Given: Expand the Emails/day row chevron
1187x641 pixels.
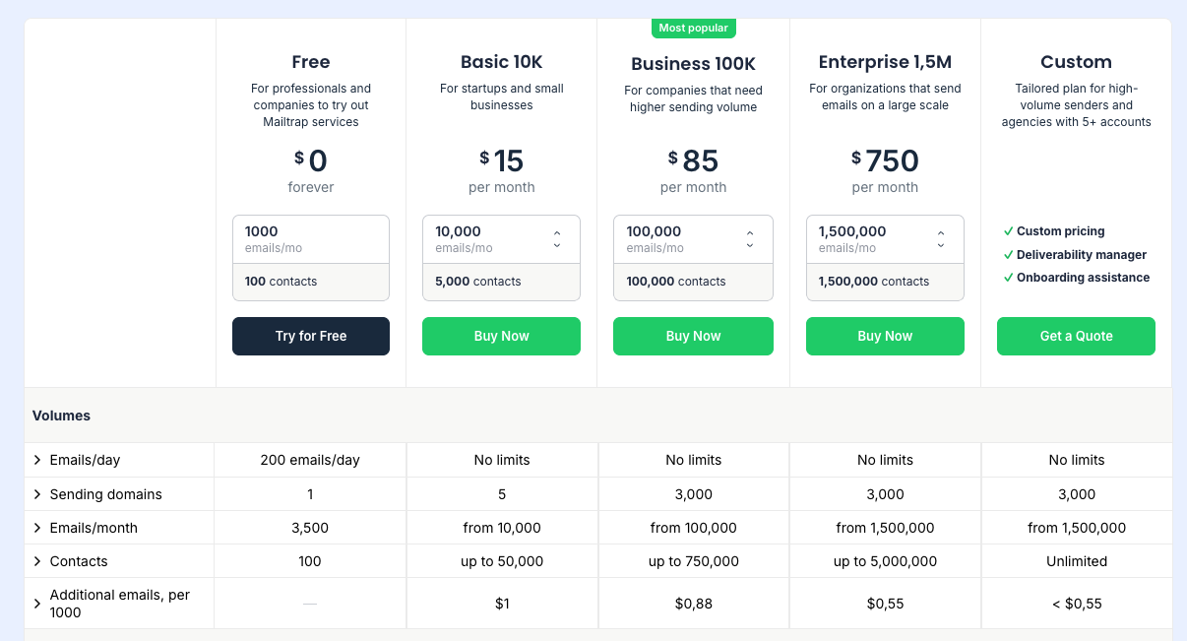Looking at the screenshot, I should (x=37, y=460).
